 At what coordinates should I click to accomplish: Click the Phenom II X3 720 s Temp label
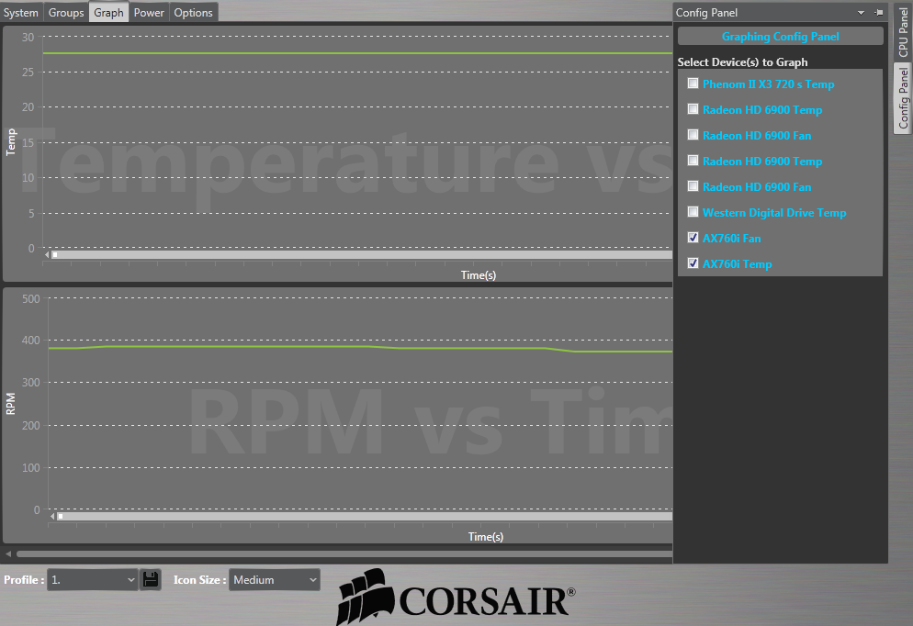[x=768, y=84]
